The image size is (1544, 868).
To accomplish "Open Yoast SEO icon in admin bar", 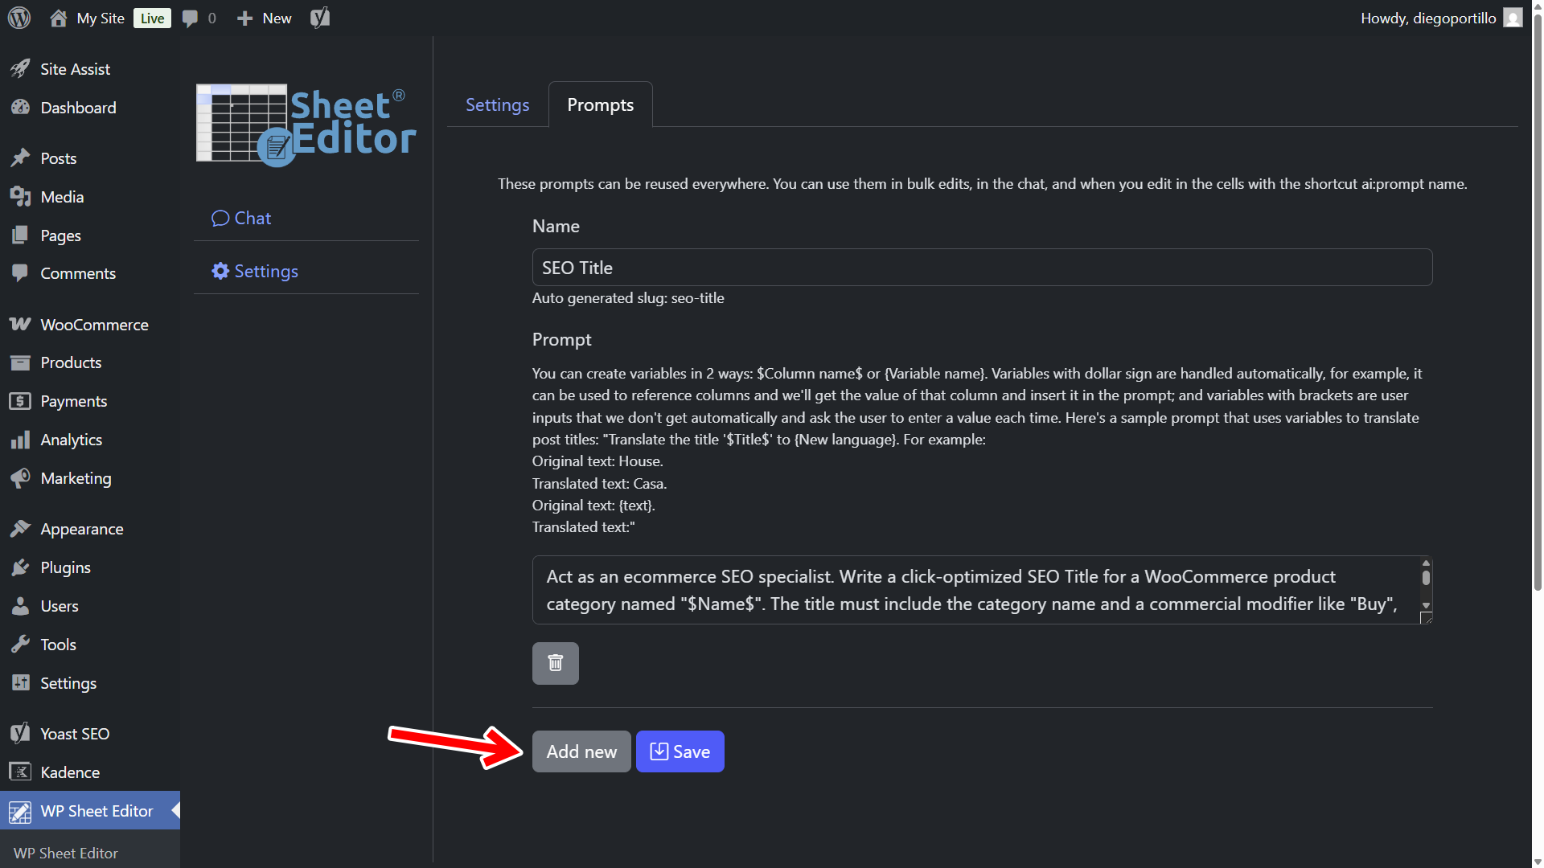I will click(x=320, y=18).
